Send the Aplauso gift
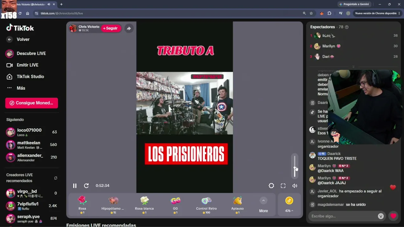 point(237,205)
